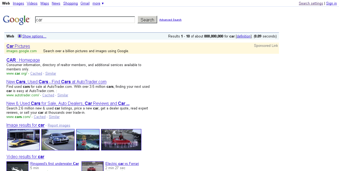Switch to Videos search
Image resolution: width=339 pixels, height=171 pixels.
coord(32,3)
